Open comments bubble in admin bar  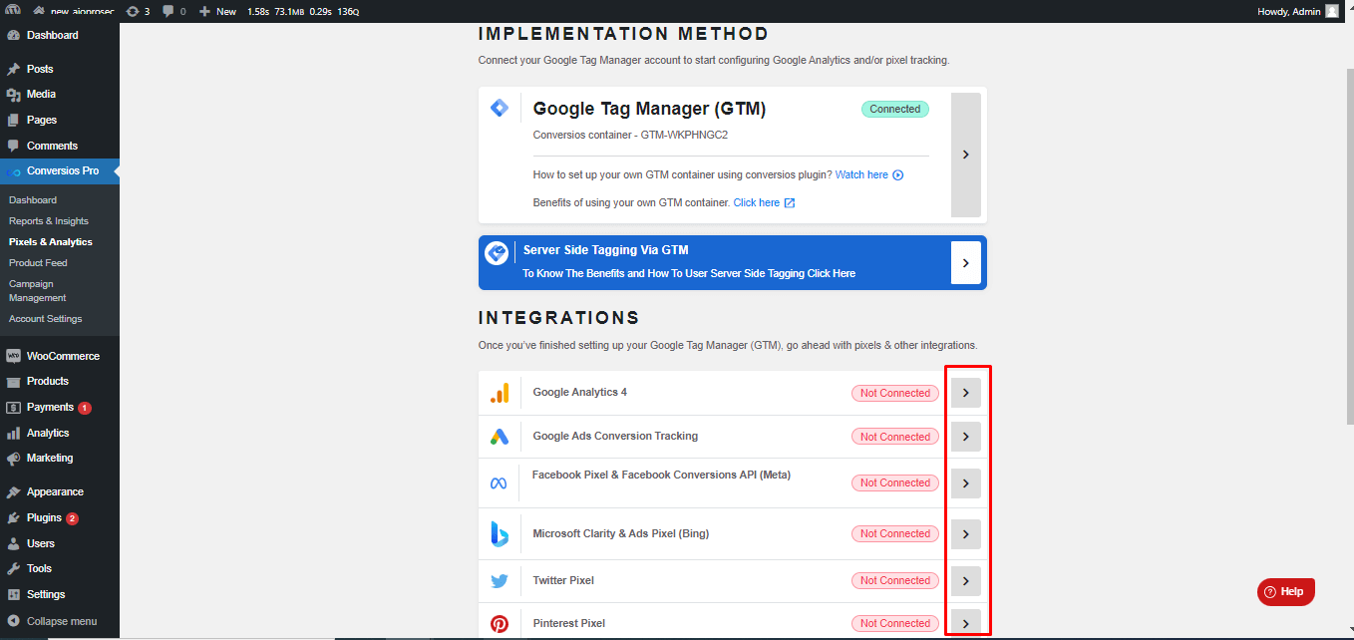pos(173,11)
